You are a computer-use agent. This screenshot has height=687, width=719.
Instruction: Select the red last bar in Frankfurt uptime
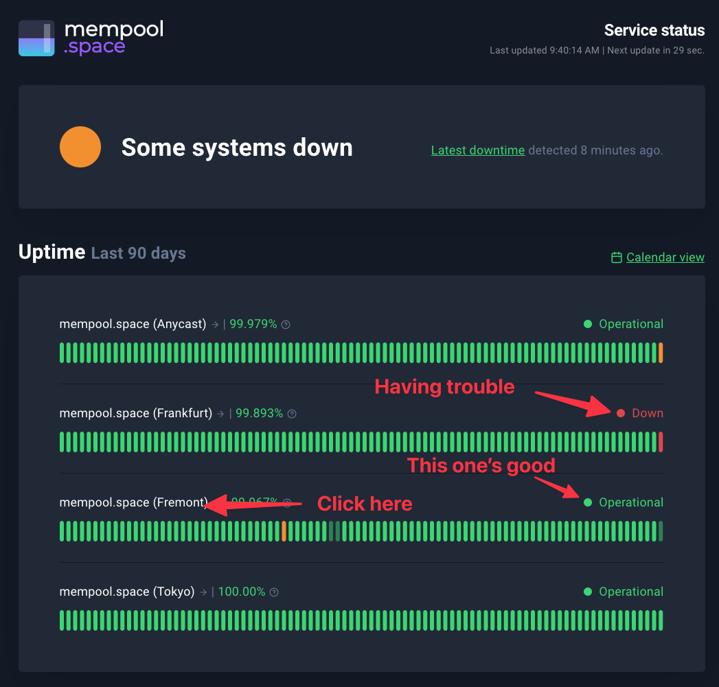[x=661, y=442]
